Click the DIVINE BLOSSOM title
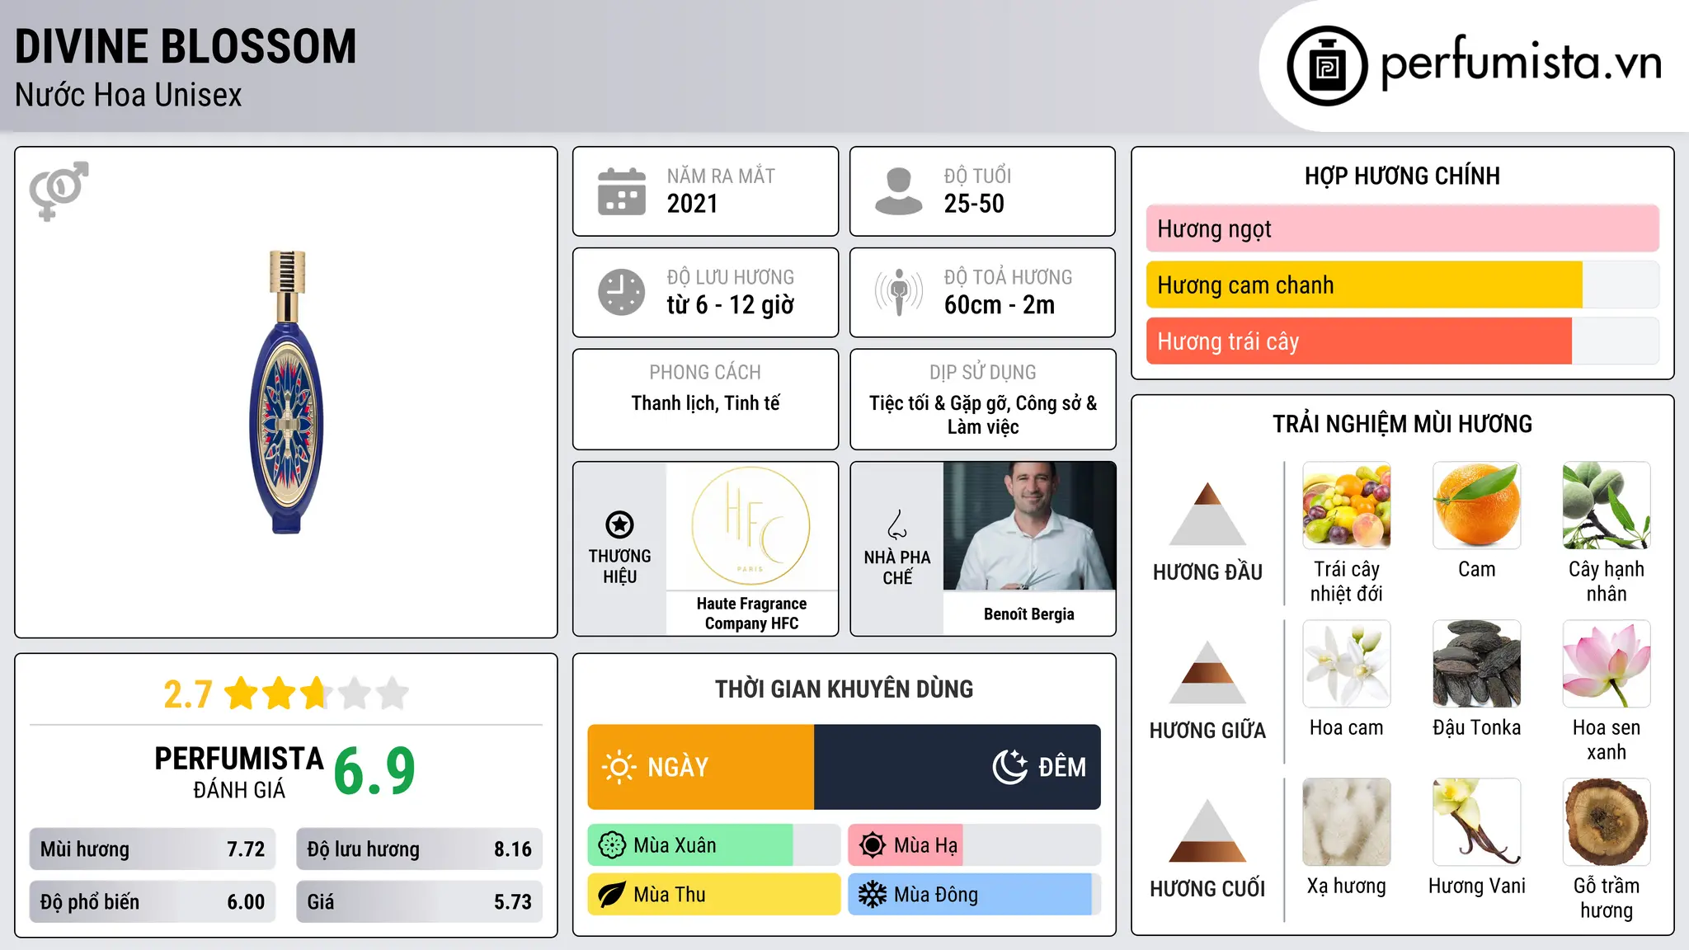 tap(186, 46)
